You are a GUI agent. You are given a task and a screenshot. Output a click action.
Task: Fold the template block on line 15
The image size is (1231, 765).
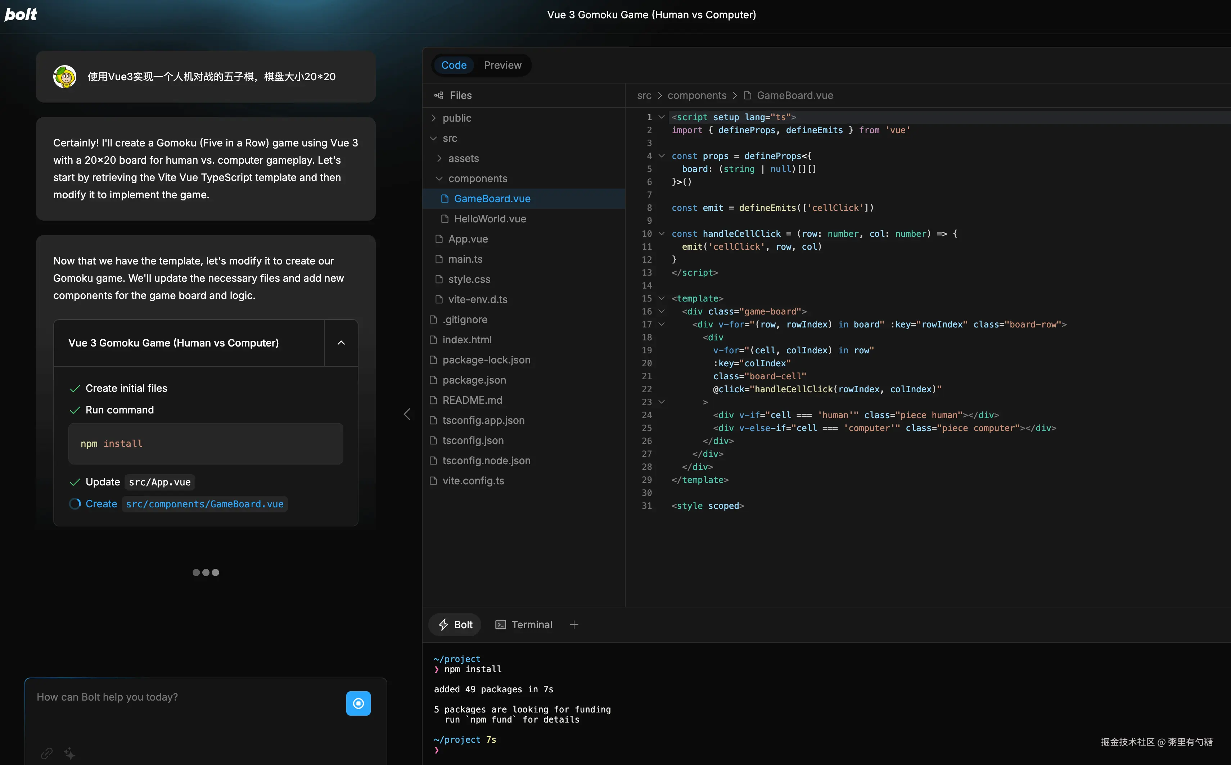tap(661, 298)
